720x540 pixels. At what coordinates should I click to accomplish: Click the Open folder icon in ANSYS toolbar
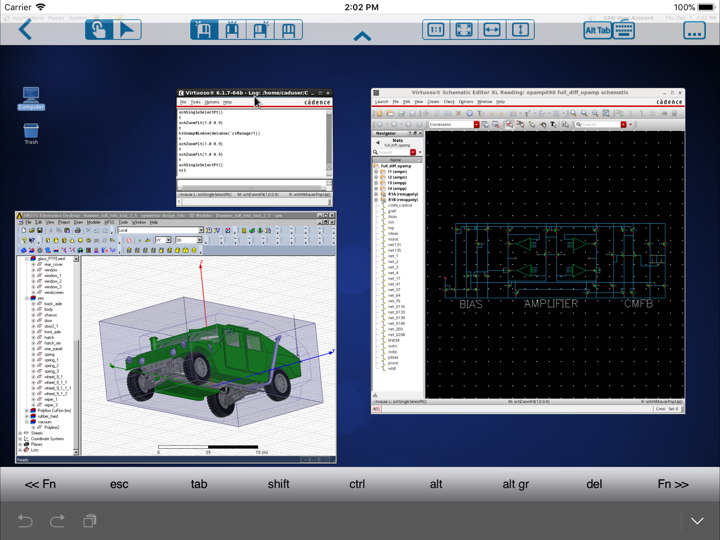[x=32, y=230]
